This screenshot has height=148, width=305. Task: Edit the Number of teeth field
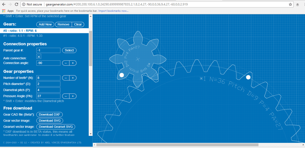coord(48,78)
